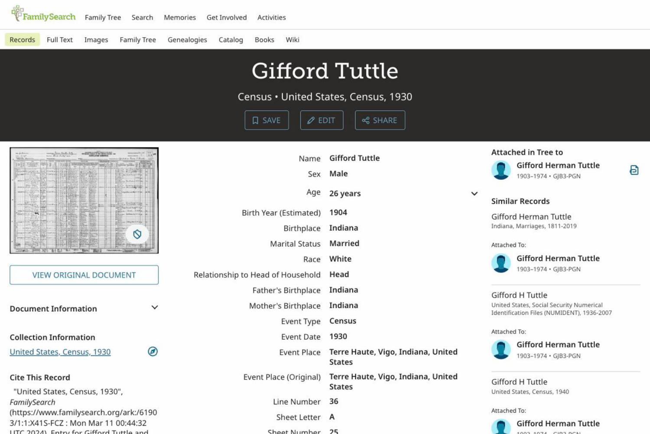Viewport: 650px width, 434px height.
Task: Open the Family Tree top menu
Action: tap(103, 17)
